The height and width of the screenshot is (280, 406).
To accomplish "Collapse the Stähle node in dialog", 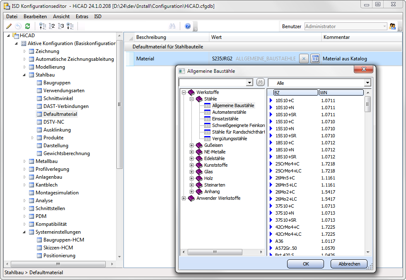I will click(191, 99).
